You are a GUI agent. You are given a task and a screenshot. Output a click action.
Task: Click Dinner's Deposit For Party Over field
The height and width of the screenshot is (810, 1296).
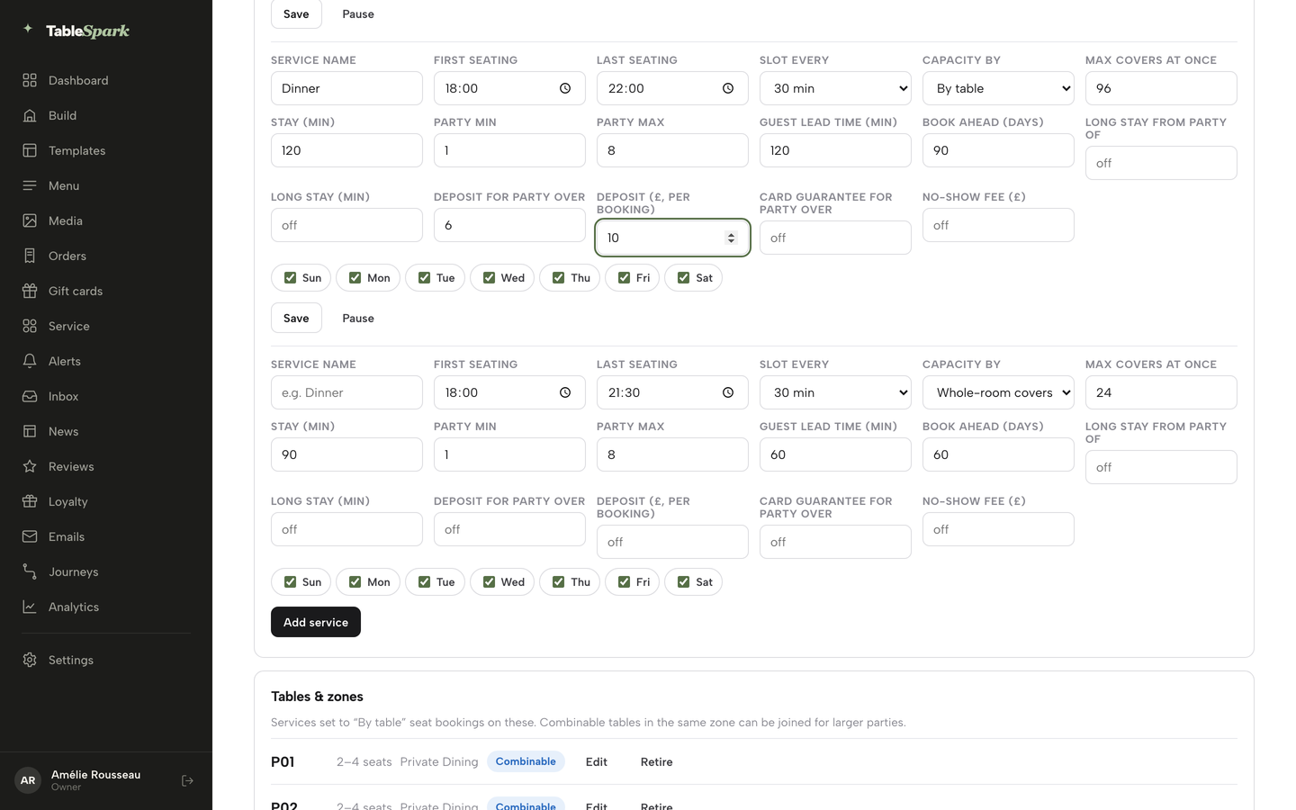(509, 225)
